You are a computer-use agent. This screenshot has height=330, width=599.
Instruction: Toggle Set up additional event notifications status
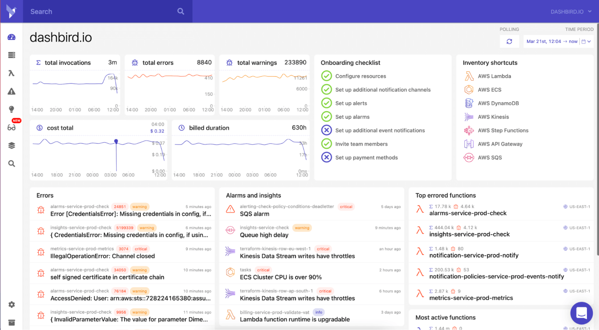point(326,130)
